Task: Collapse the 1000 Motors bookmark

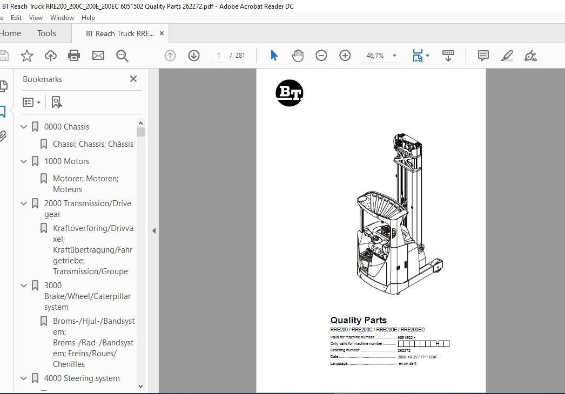Action: 24,161
